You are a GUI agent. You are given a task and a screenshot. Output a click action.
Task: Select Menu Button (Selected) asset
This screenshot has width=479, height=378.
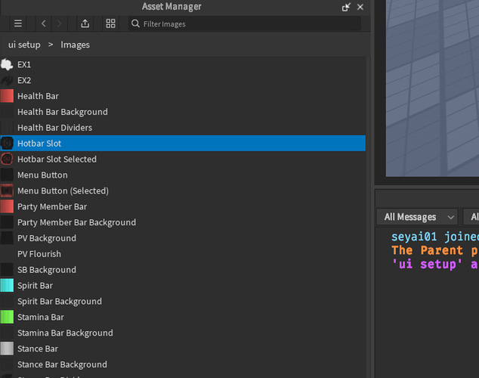pos(63,191)
